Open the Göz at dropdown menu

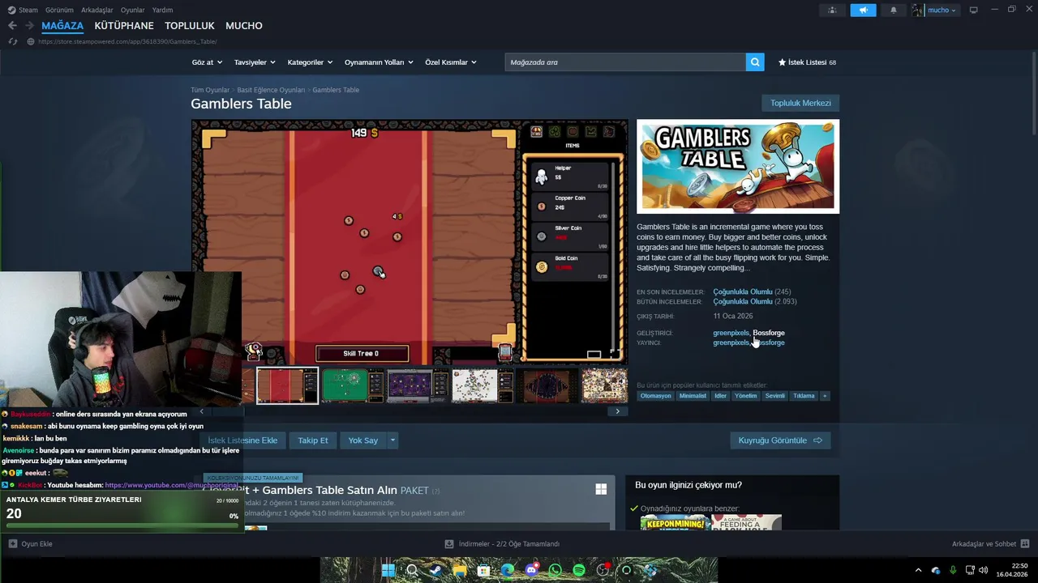coord(206,62)
